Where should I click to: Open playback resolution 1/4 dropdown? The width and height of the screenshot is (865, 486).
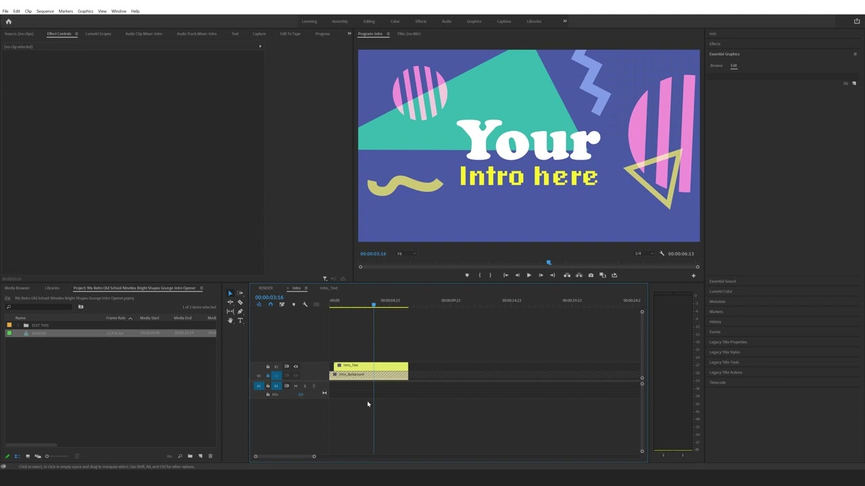[x=643, y=254]
